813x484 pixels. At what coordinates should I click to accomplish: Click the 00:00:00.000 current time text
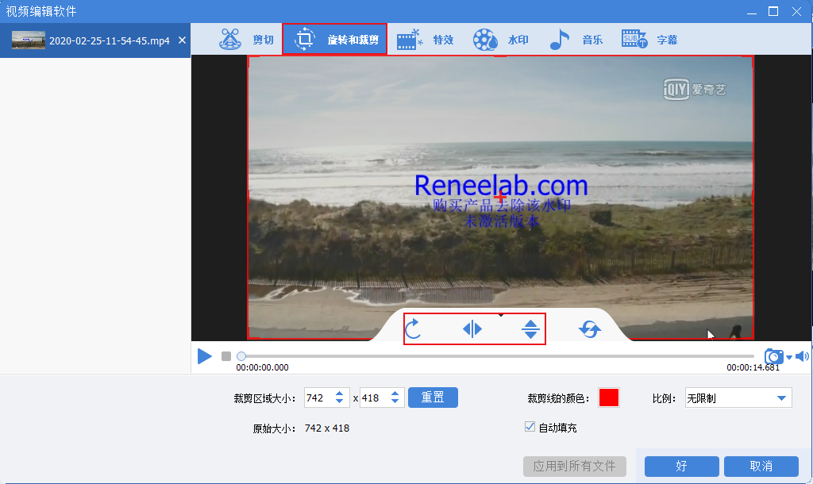click(262, 367)
